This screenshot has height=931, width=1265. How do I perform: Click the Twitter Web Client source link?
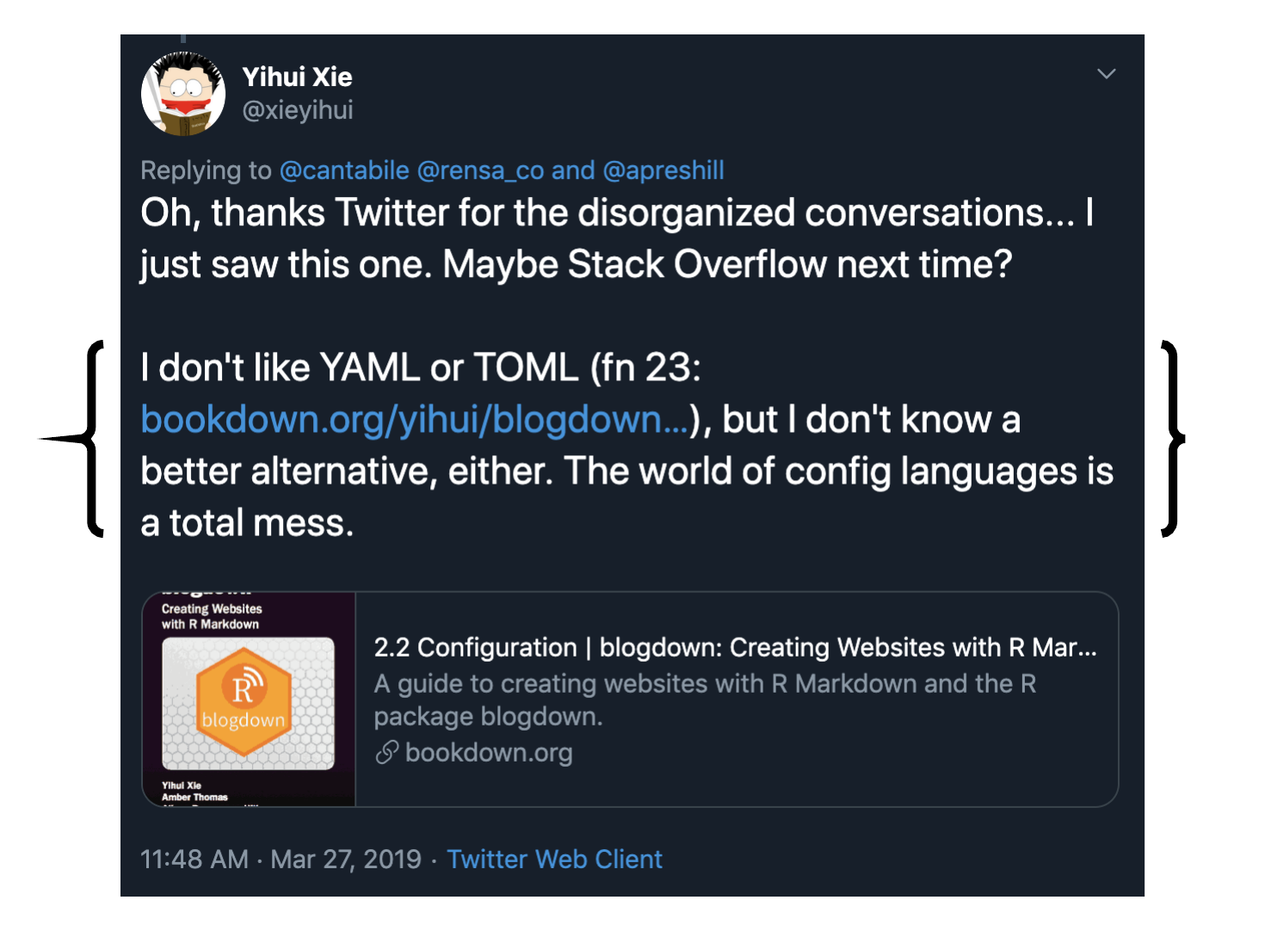click(554, 859)
